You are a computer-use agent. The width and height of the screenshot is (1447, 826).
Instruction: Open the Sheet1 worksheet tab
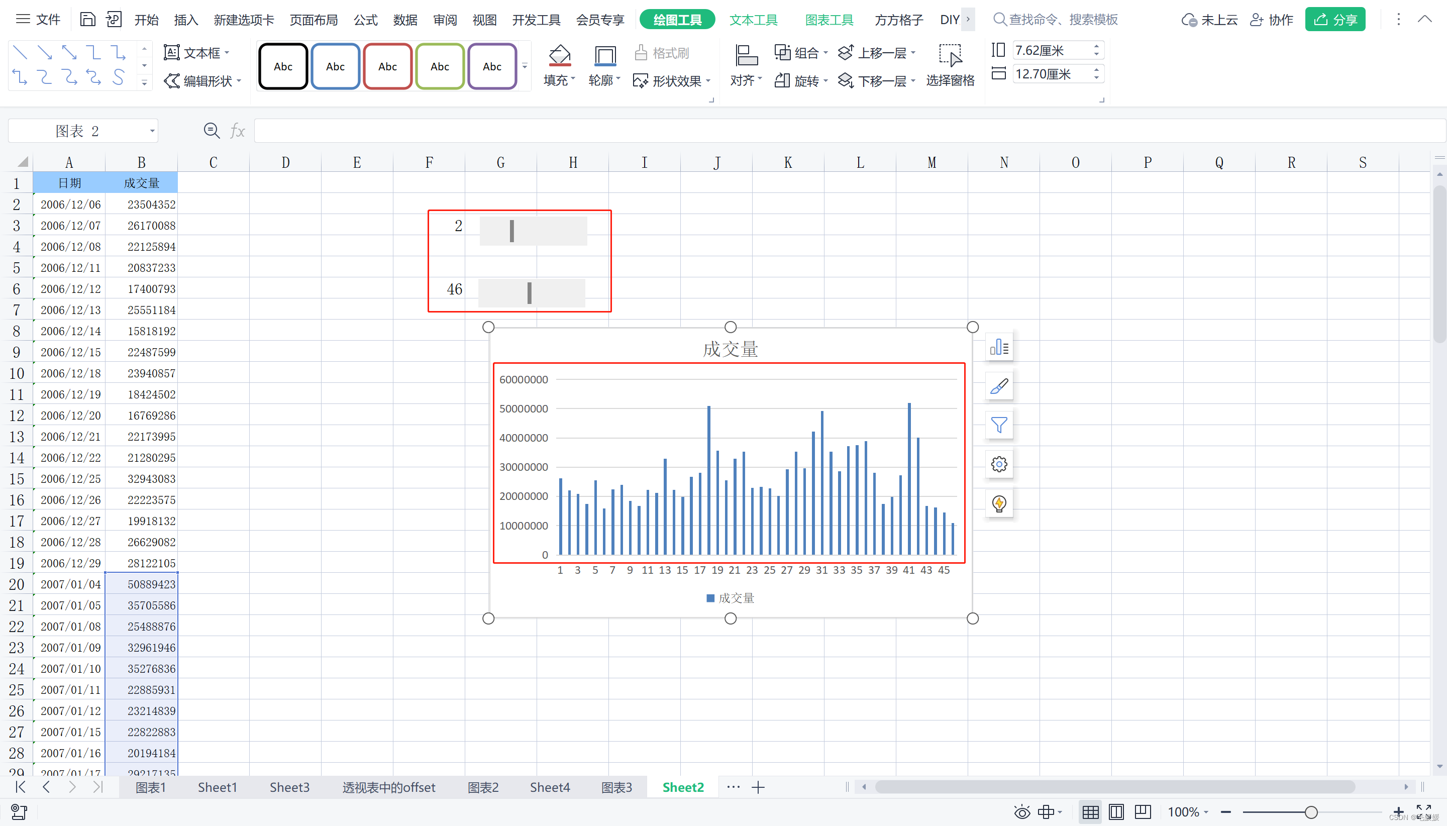[217, 787]
